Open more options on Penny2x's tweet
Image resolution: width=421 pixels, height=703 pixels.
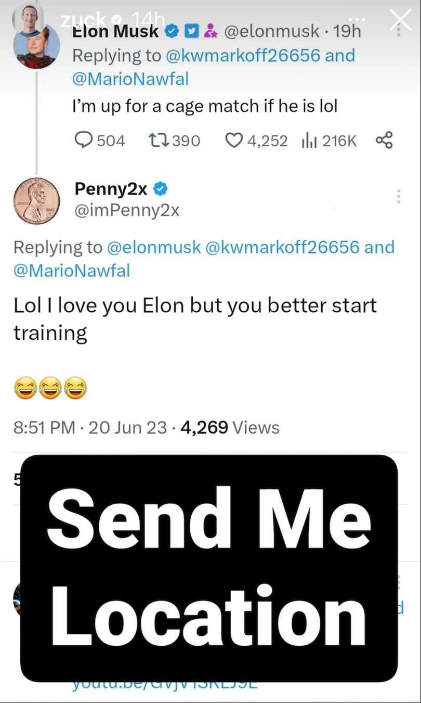point(398,196)
